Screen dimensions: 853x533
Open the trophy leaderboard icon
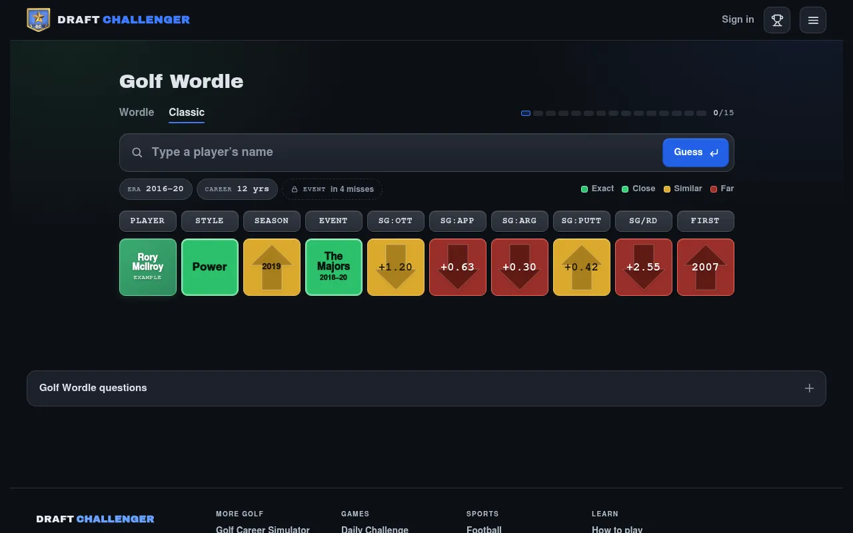coord(777,20)
